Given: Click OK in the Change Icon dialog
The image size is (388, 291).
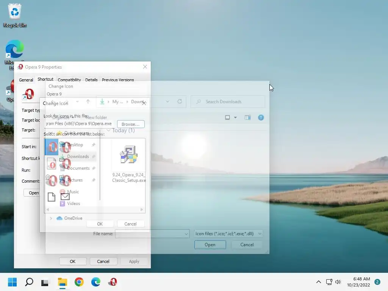Looking at the screenshot, I should click(100, 224).
